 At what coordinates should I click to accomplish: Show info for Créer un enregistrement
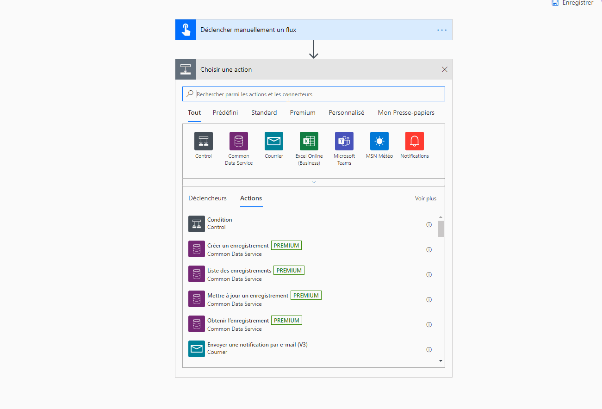[x=429, y=249]
